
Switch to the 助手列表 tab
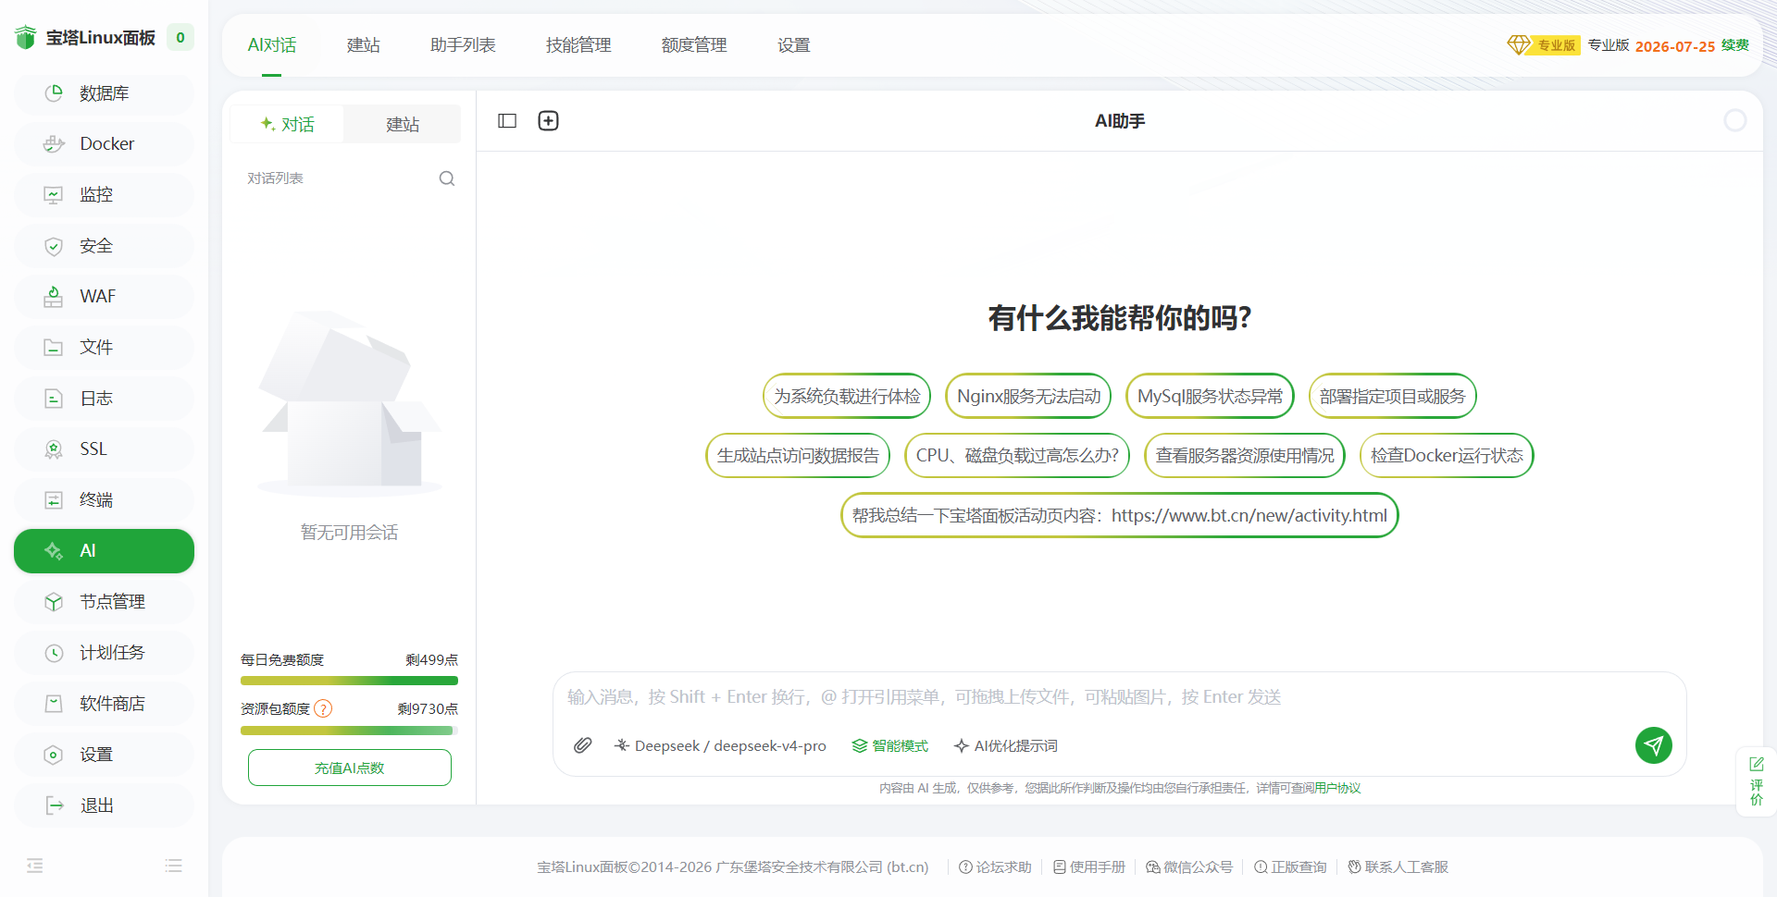point(463,45)
